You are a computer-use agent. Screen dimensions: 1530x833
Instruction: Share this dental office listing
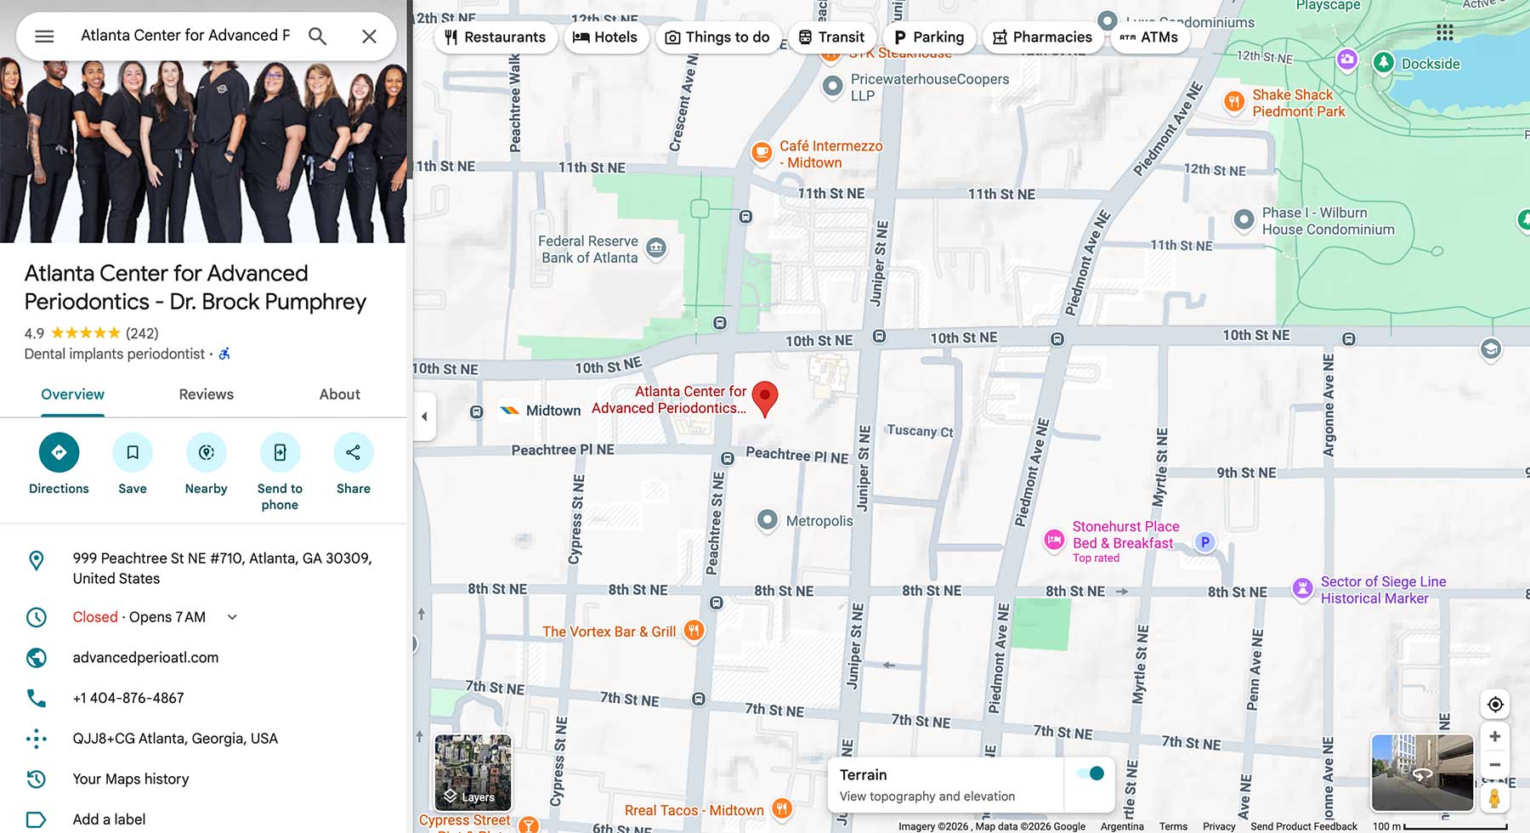(353, 452)
